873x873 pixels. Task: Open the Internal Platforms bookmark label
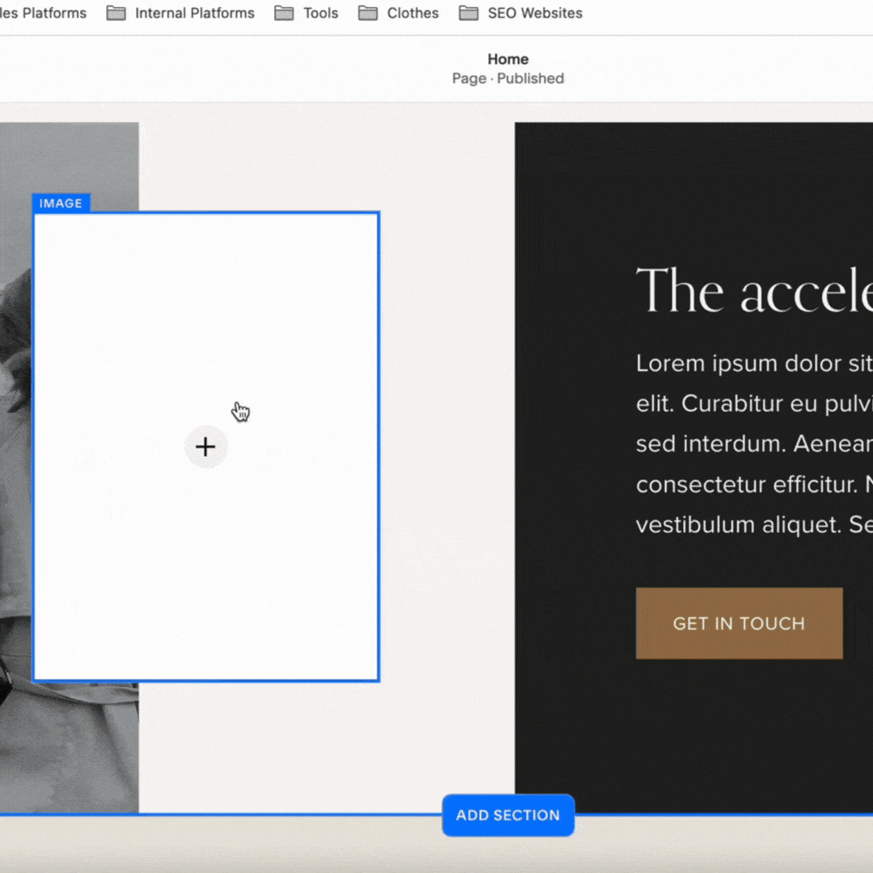195,13
